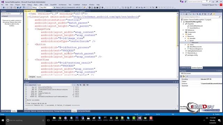The image size is (223, 125).
Task: Open Solution Explorer Properties wrench icon
Action: (x=211, y=14)
